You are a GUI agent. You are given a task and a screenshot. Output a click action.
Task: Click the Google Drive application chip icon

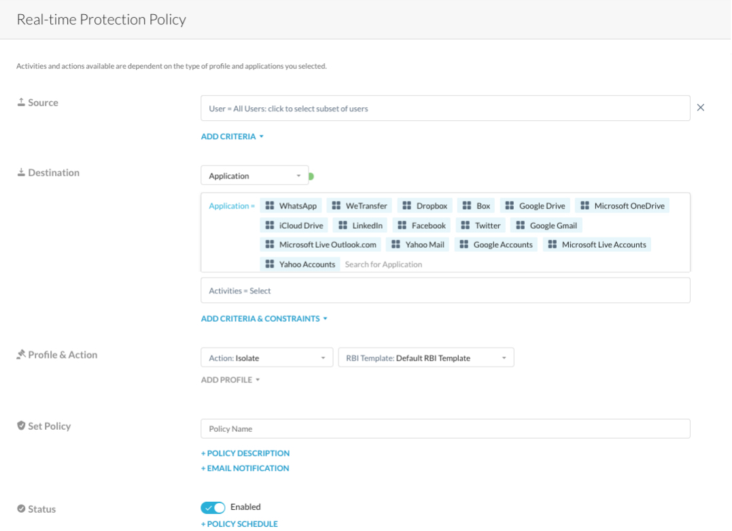click(509, 206)
